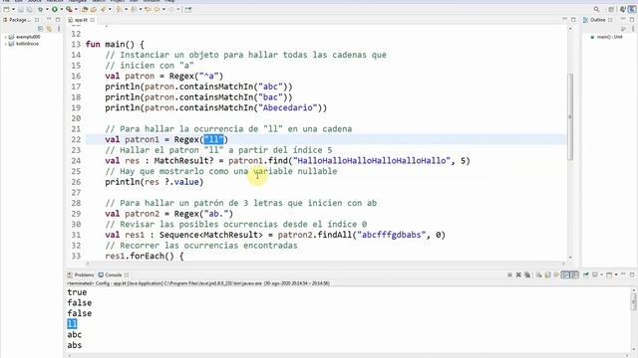Click Outline sort/focus icon

[x=624, y=29]
